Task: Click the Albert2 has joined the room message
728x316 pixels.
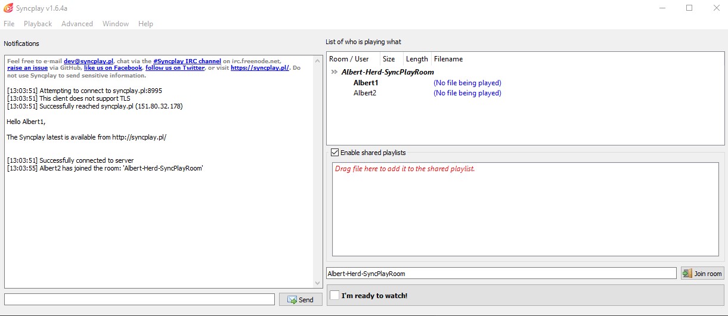Action: [105, 168]
